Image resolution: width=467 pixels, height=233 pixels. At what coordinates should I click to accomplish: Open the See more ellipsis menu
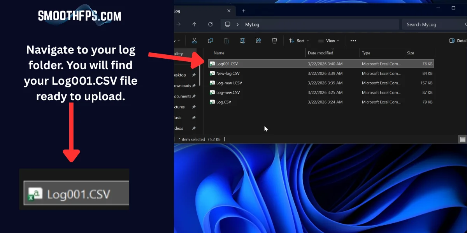353,40
